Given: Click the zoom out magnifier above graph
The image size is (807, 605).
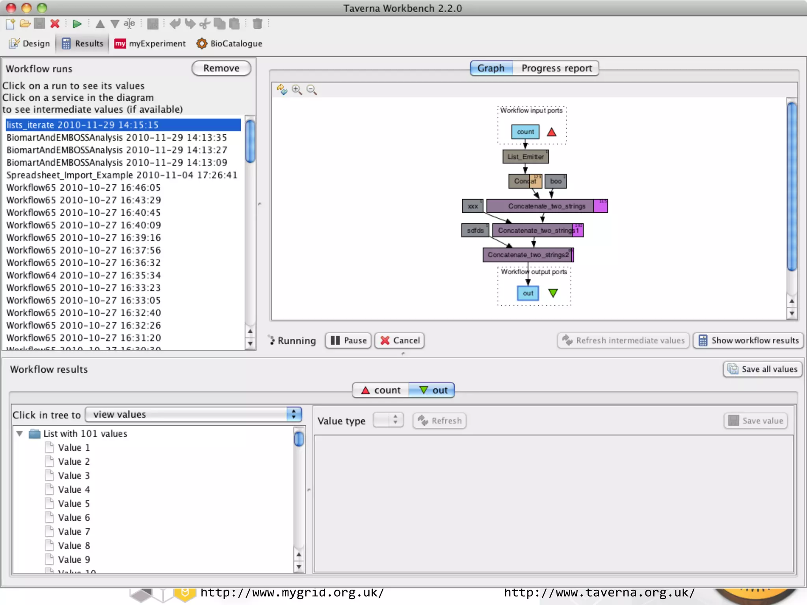Looking at the screenshot, I should coord(311,90).
